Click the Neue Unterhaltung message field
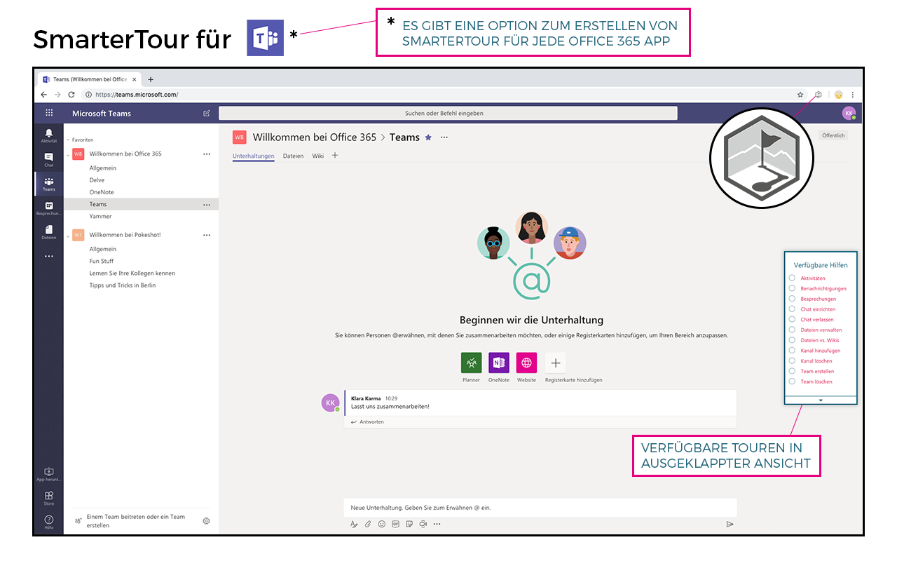 540,507
